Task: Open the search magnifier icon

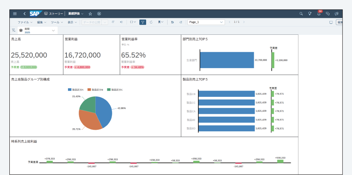Action: 301,14
